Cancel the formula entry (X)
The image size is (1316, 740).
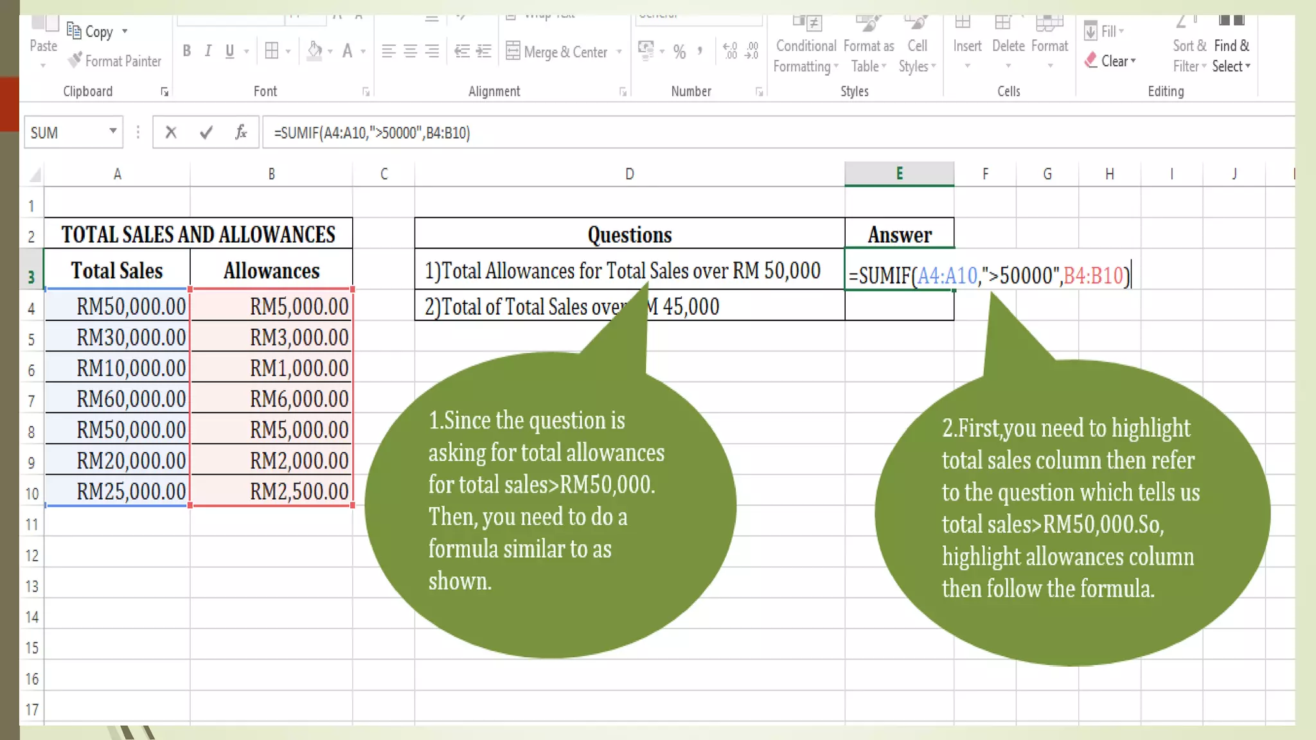171,132
